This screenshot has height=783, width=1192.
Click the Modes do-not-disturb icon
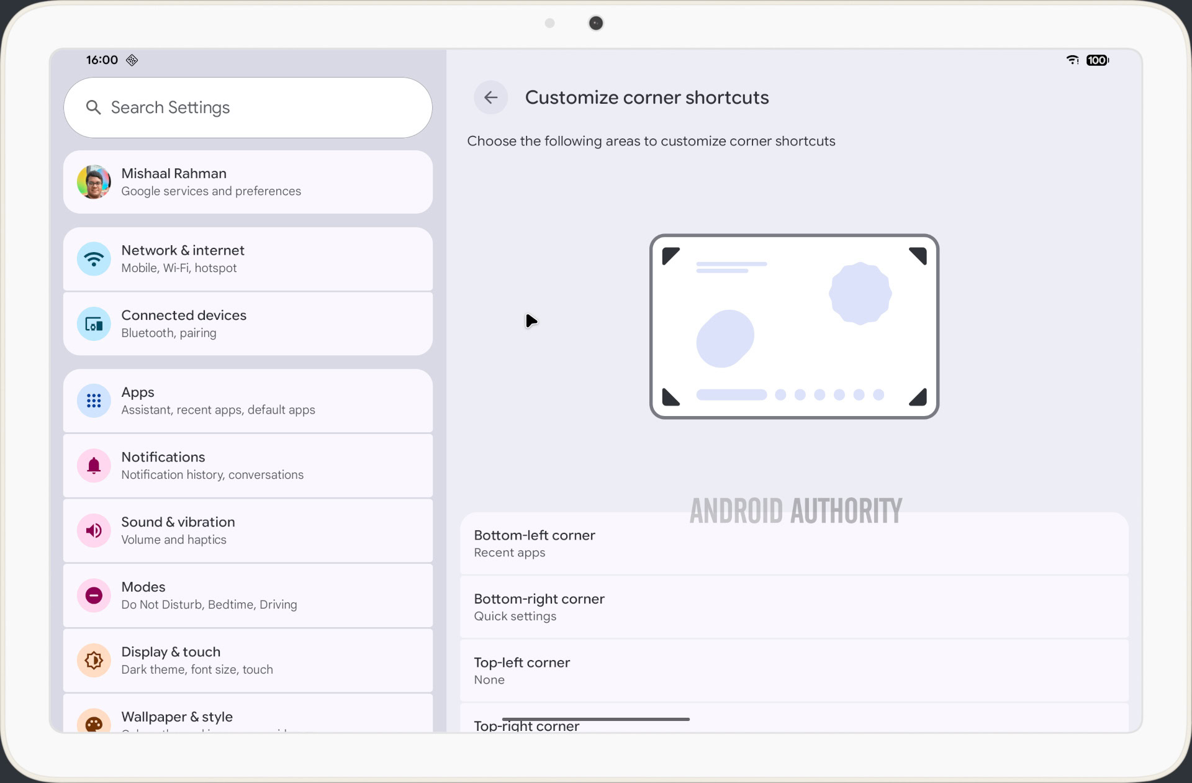tap(94, 595)
